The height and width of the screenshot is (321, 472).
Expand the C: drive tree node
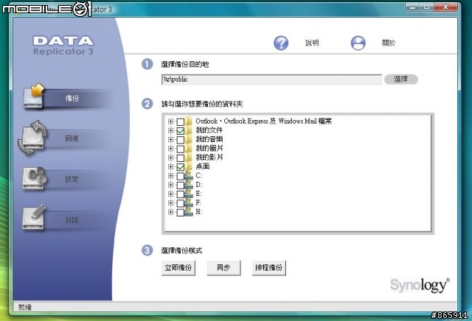[170, 176]
